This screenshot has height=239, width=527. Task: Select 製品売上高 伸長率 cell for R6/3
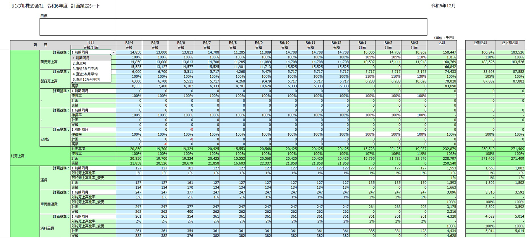(414, 76)
